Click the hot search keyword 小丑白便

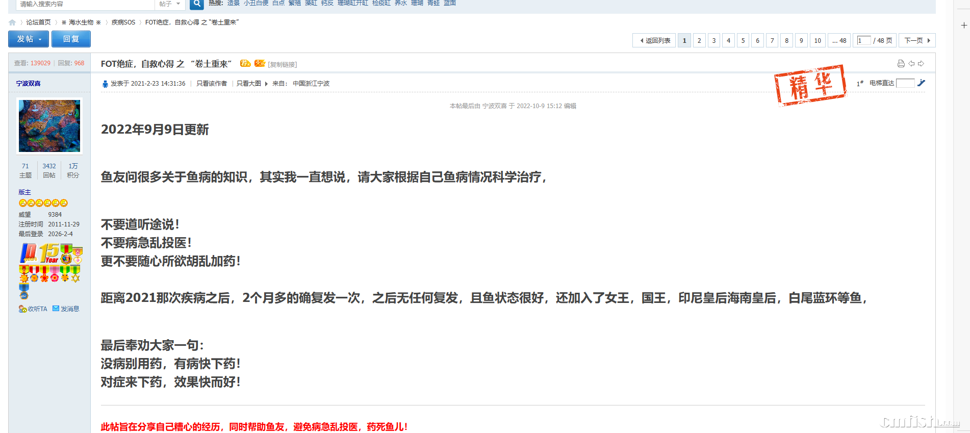coord(256,3)
